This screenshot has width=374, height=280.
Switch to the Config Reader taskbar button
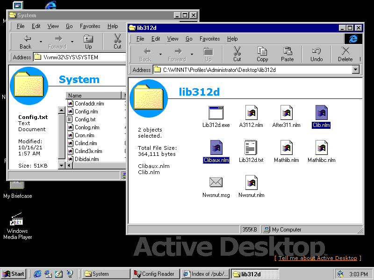(156, 274)
